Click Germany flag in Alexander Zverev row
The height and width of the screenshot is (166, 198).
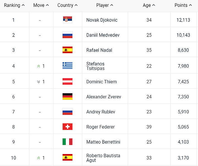click(67, 97)
